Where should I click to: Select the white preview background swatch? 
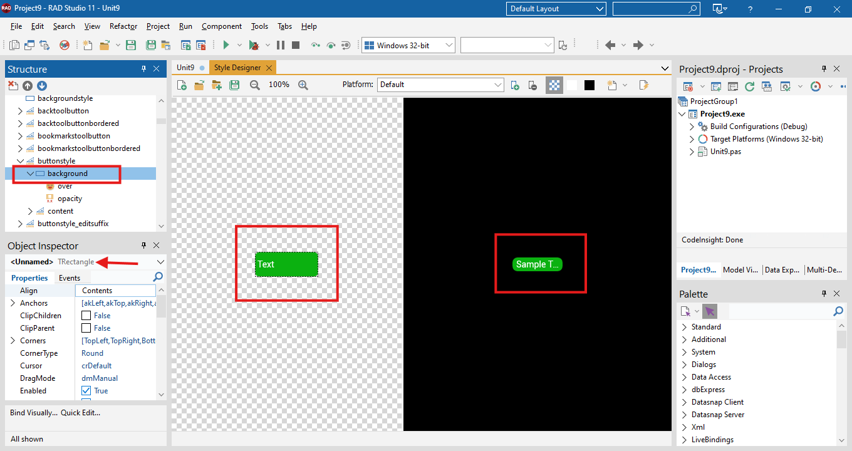[572, 85]
